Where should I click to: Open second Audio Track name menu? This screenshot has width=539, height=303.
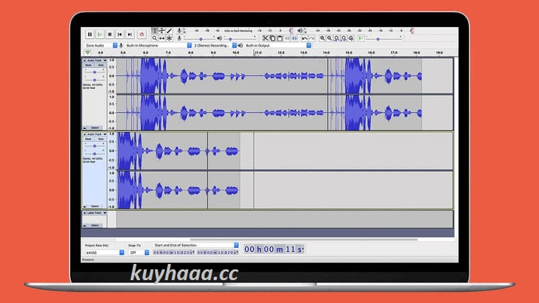click(x=96, y=134)
